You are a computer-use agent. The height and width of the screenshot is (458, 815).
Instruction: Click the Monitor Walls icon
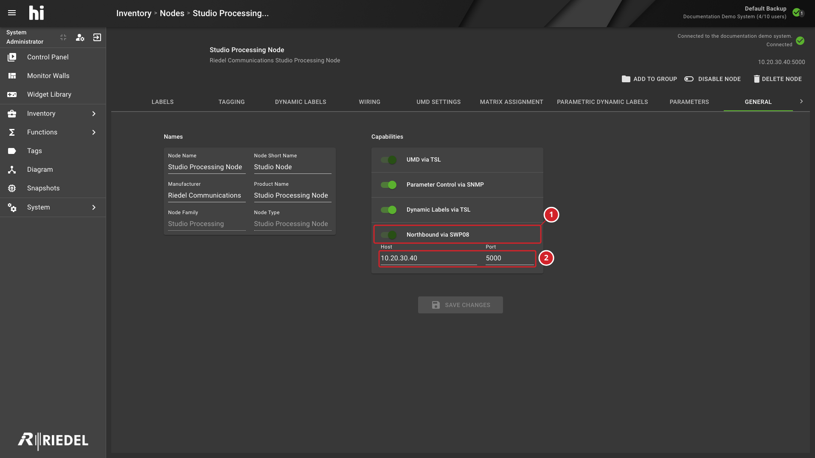pyautogui.click(x=12, y=75)
